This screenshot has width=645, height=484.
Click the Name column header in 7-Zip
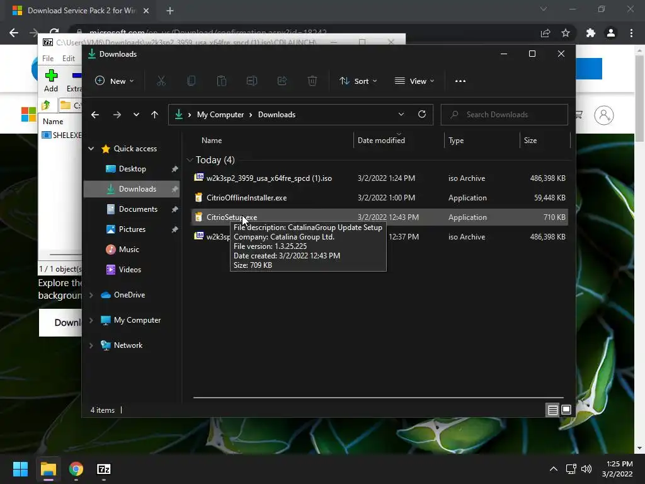53,122
